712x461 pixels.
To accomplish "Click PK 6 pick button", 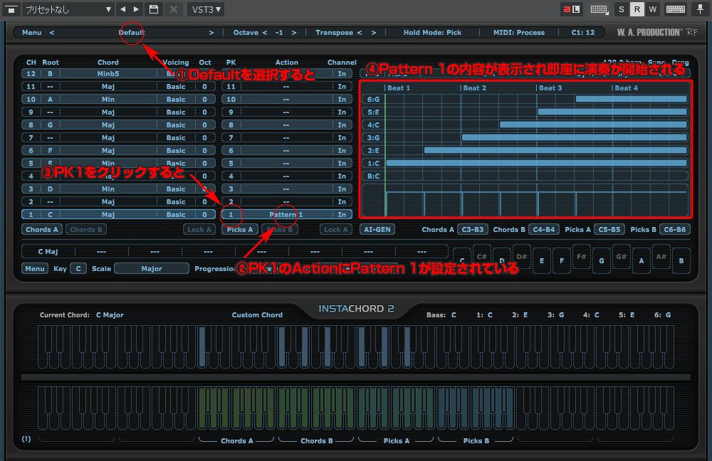I will (231, 151).
